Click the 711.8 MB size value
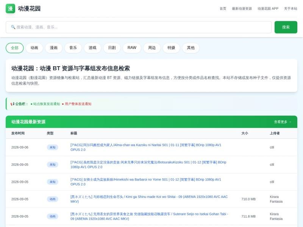The image size is (303, 227). pyautogui.click(x=248, y=216)
